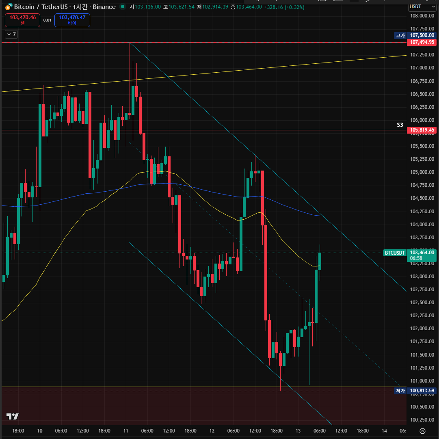This screenshot has height=439, width=439.
Task: Click the blue buy button 103,470.47
Action: point(72,20)
